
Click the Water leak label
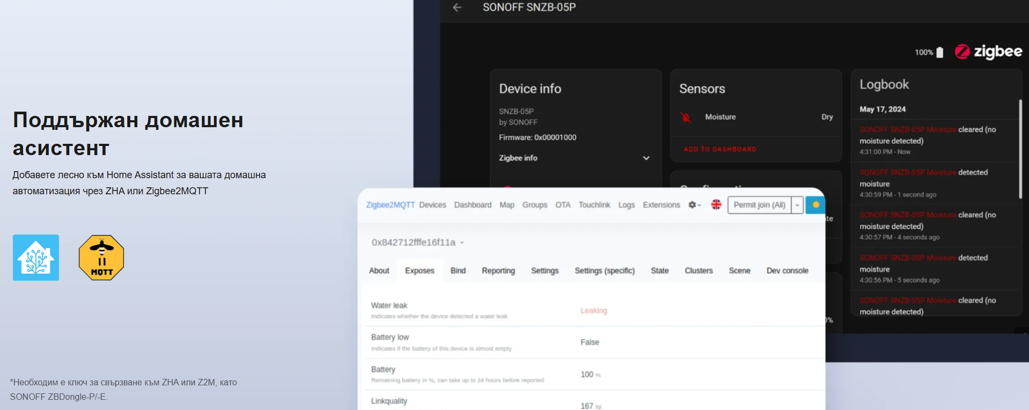click(389, 305)
